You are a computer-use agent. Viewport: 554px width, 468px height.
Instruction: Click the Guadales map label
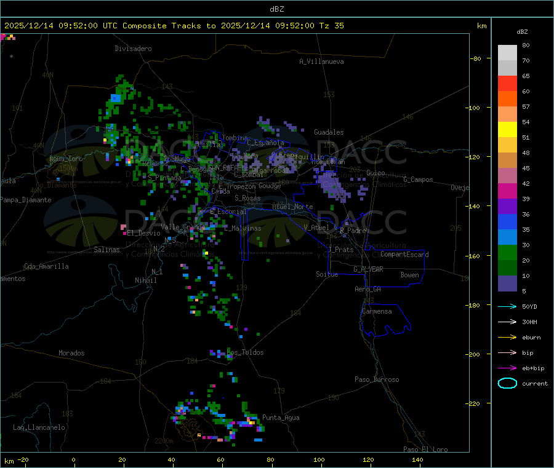[x=329, y=132]
